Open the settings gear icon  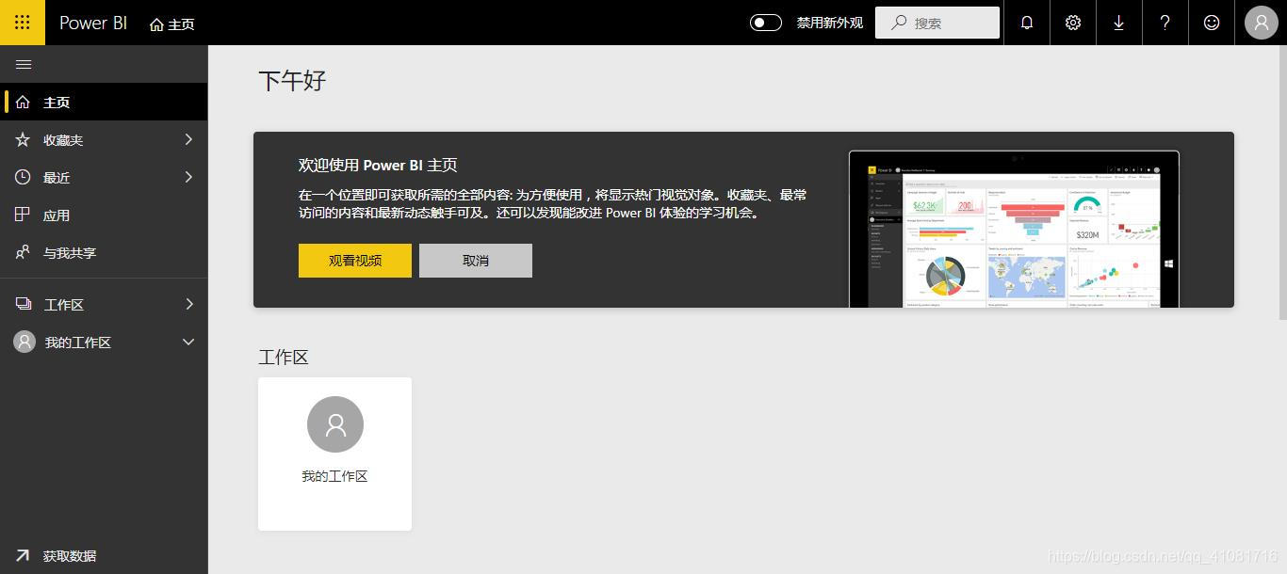[1073, 23]
